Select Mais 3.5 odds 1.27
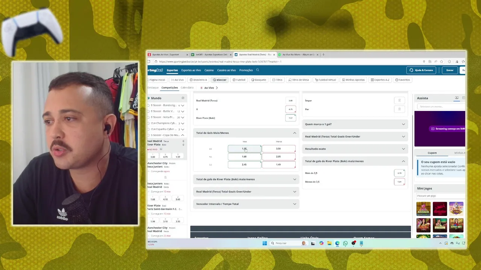 coord(244,149)
